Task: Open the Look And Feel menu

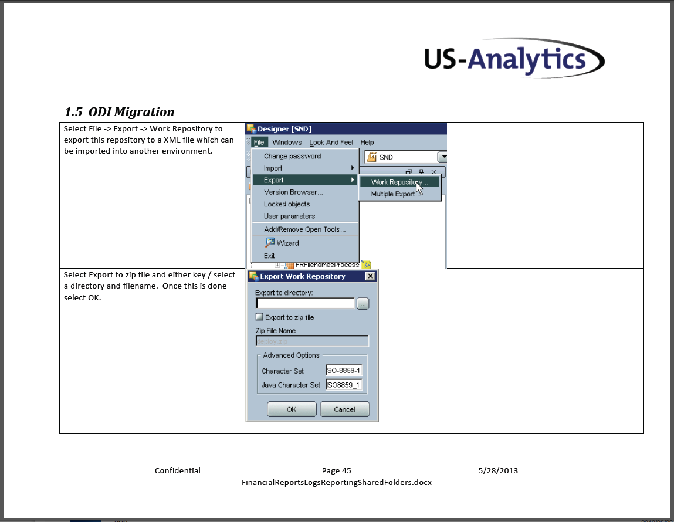Action: (331, 142)
